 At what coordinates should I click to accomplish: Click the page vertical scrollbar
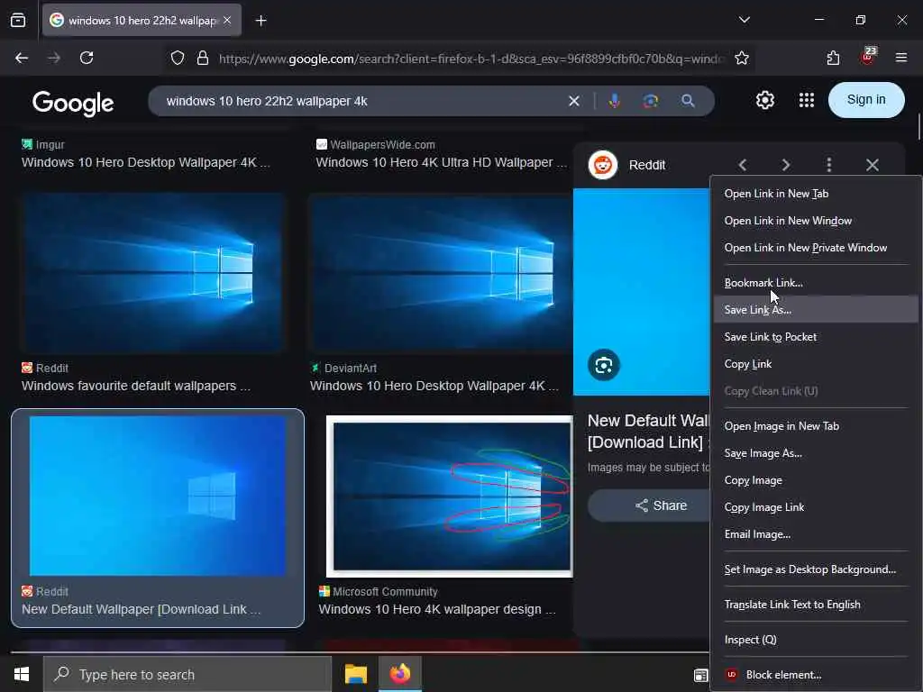point(918,126)
